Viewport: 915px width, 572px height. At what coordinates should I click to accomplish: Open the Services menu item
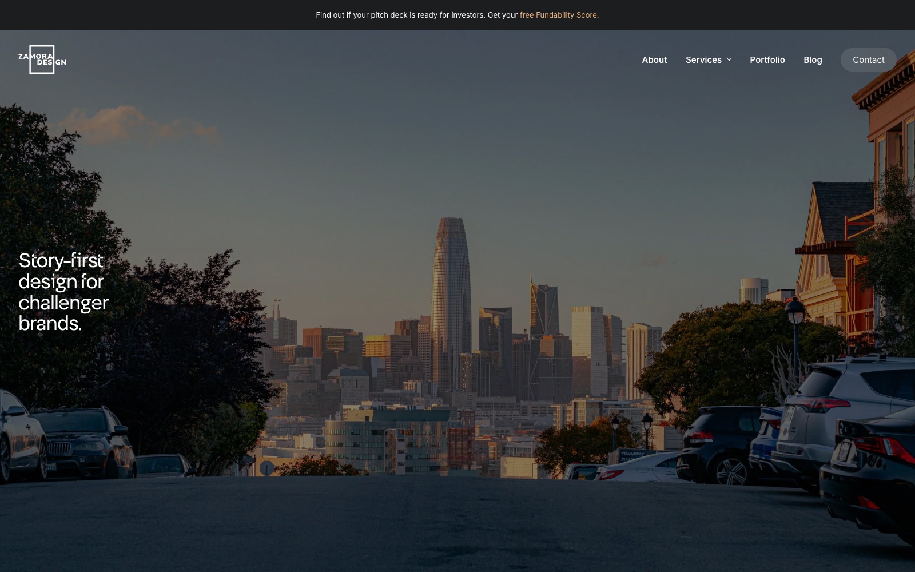click(703, 59)
